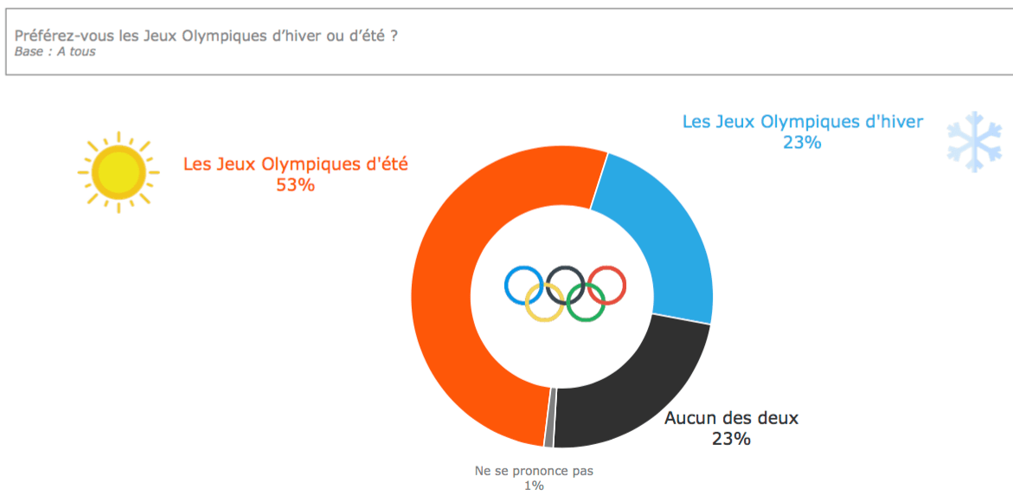The image size is (1013, 496).
Task: Select the black Olympic ring
Action: [565, 285]
